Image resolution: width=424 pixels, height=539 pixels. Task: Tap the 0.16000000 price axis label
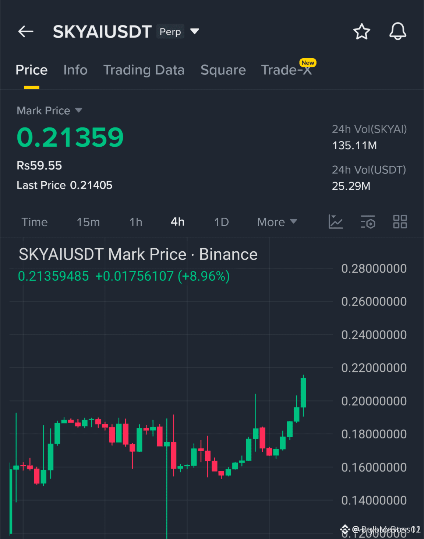pos(374,467)
